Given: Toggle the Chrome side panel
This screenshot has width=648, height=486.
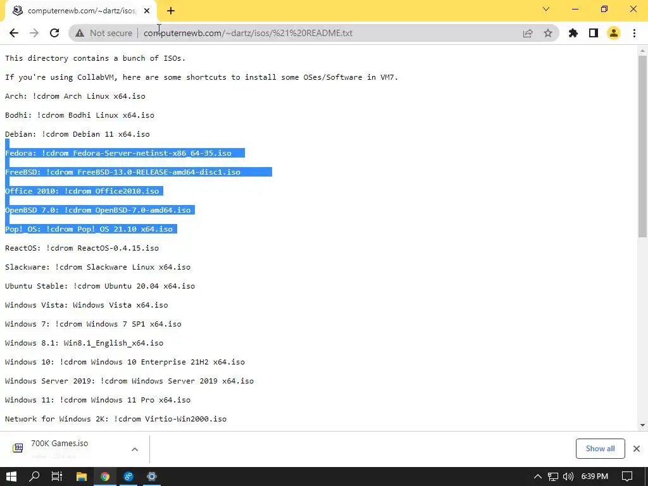Looking at the screenshot, I should click(x=594, y=33).
